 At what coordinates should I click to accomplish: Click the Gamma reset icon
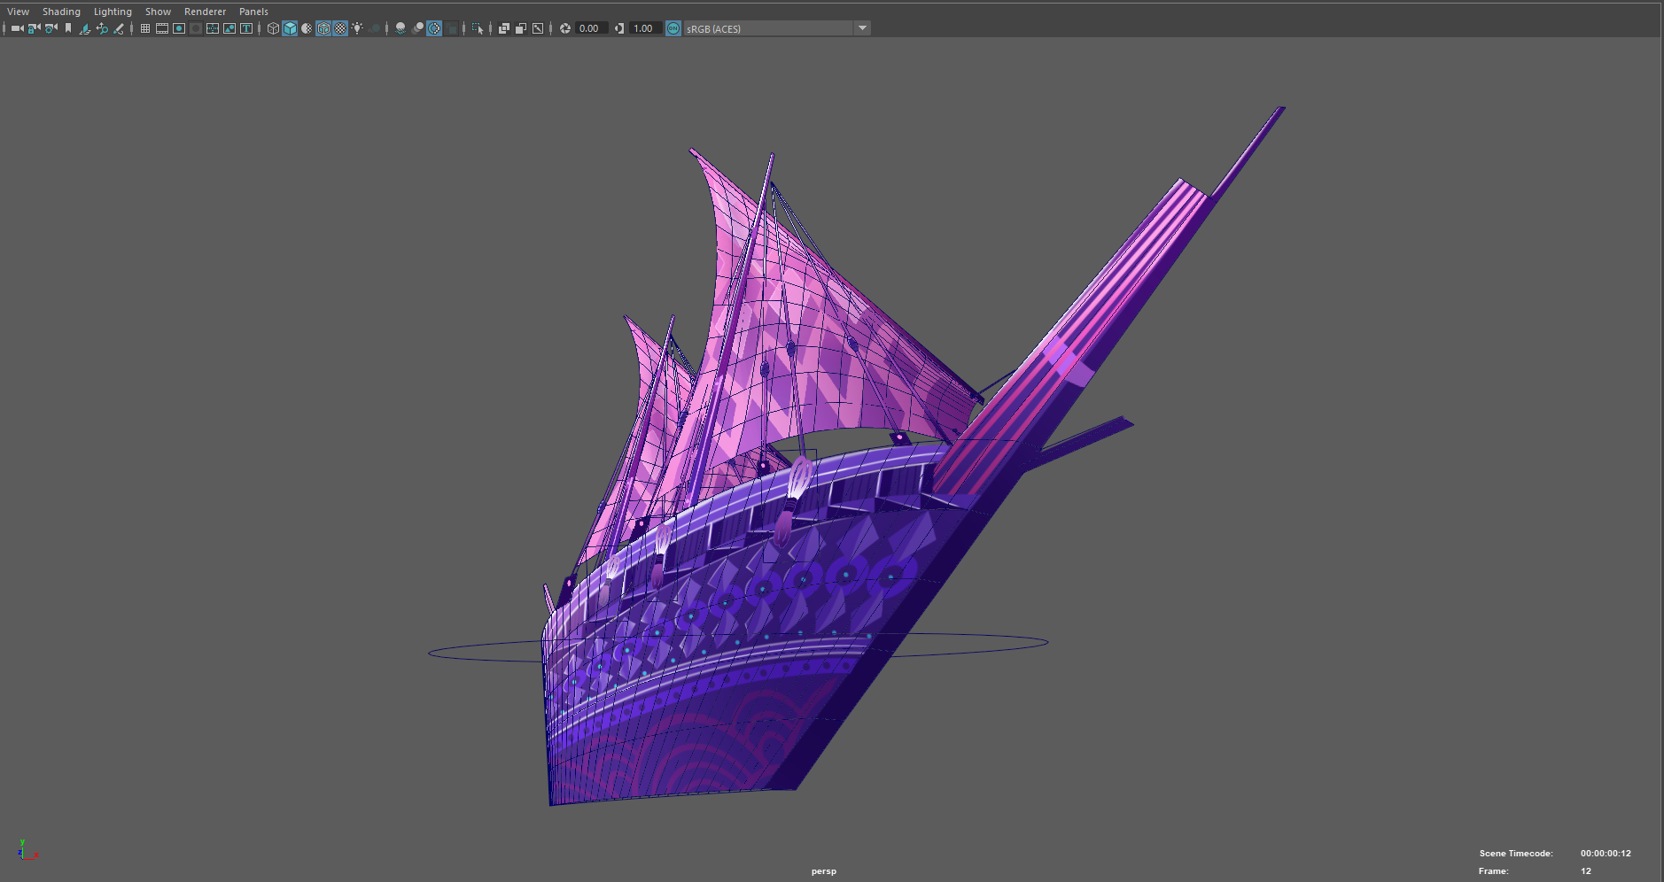point(619,28)
